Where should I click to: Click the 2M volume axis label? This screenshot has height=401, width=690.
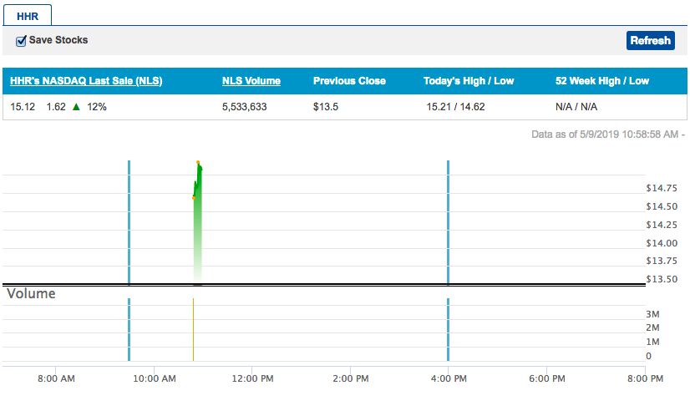(x=652, y=327)
